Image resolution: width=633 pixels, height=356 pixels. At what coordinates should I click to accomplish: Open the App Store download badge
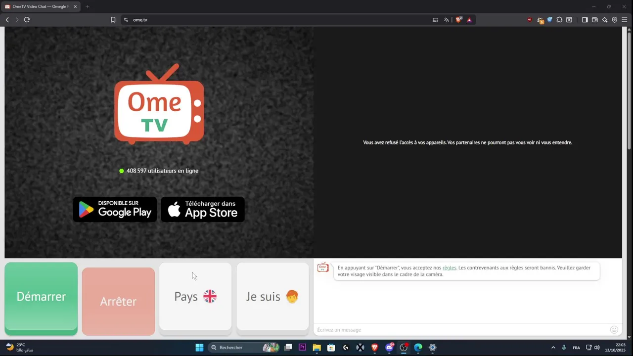[x=203, y=210]
